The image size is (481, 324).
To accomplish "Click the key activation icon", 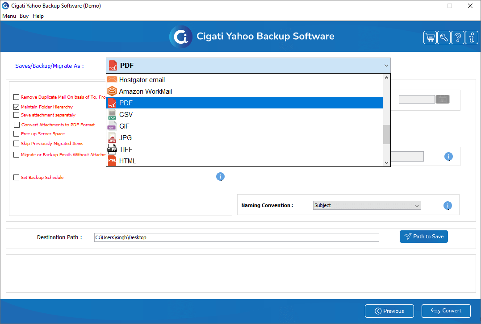I will tap(444, 37).
